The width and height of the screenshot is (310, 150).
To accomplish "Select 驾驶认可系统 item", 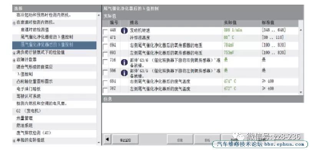I will coord(29,96).
